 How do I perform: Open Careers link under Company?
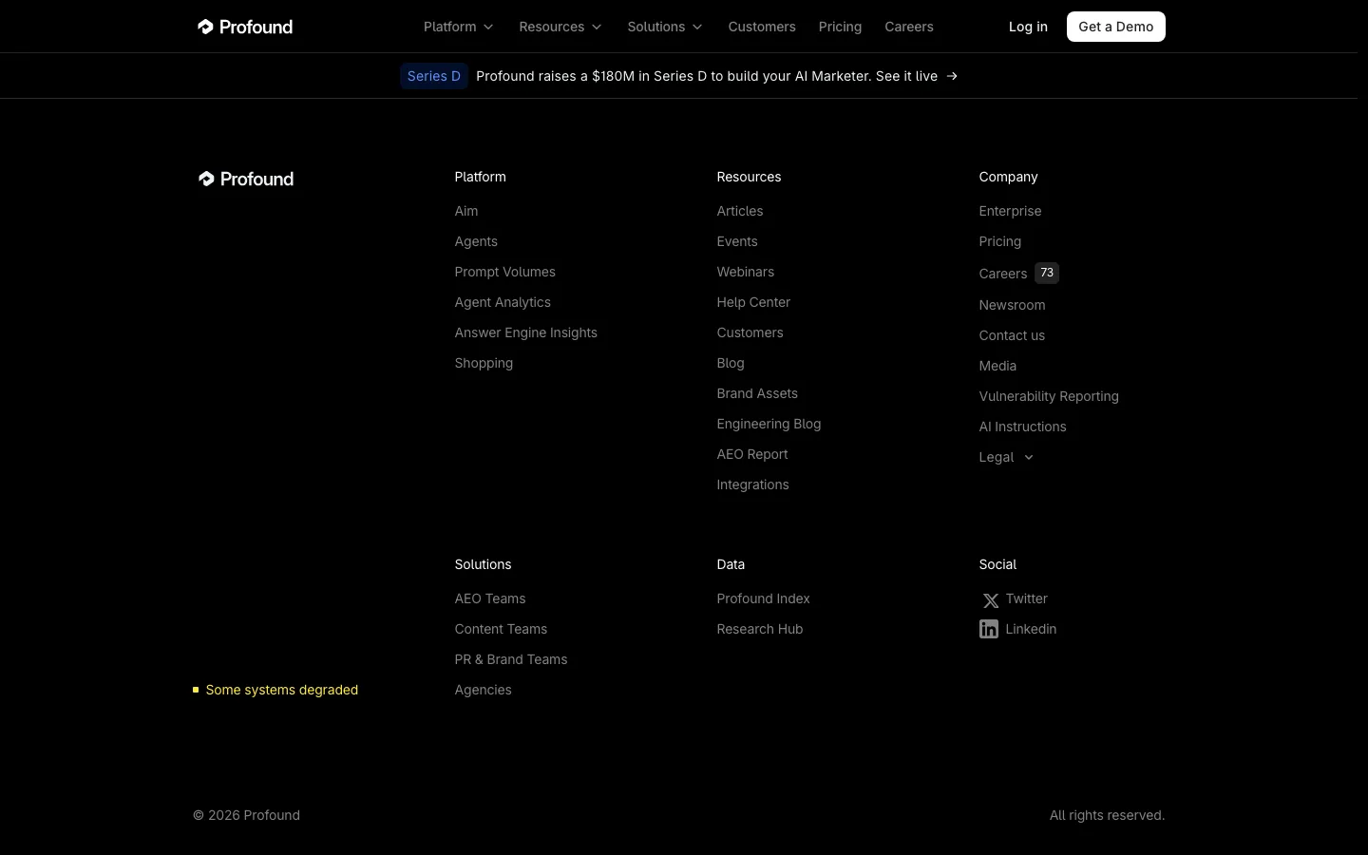tap(1003, 274)
